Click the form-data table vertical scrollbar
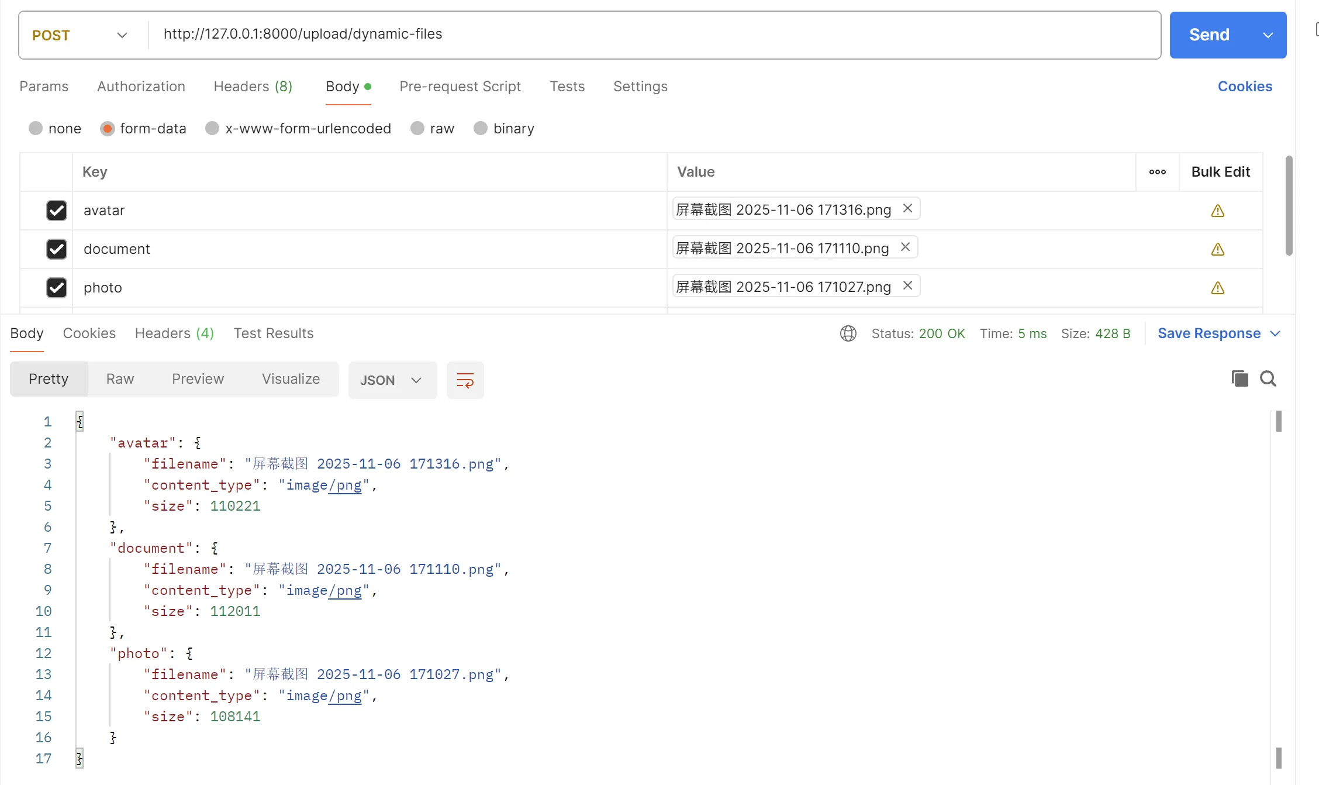 click(1289, 206)
